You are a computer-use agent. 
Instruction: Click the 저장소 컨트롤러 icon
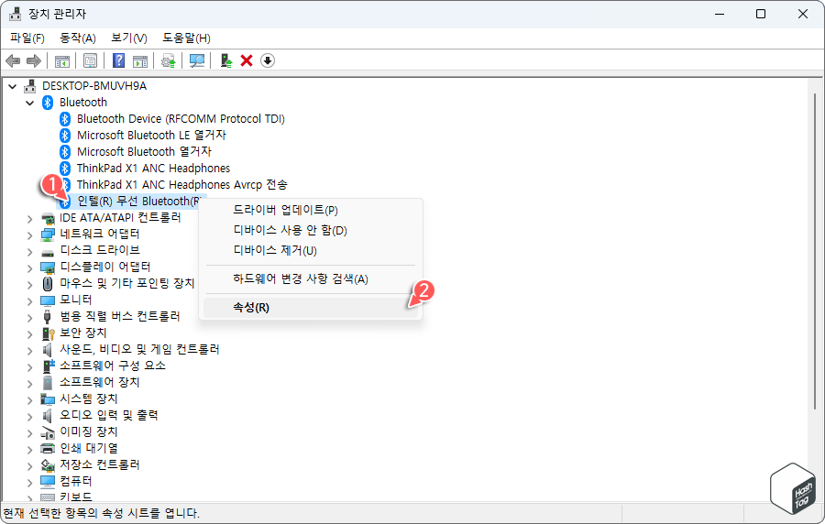tap(48, 465)
